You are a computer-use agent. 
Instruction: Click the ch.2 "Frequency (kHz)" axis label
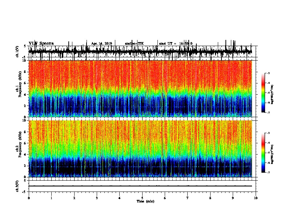click(x=20, y=144)
